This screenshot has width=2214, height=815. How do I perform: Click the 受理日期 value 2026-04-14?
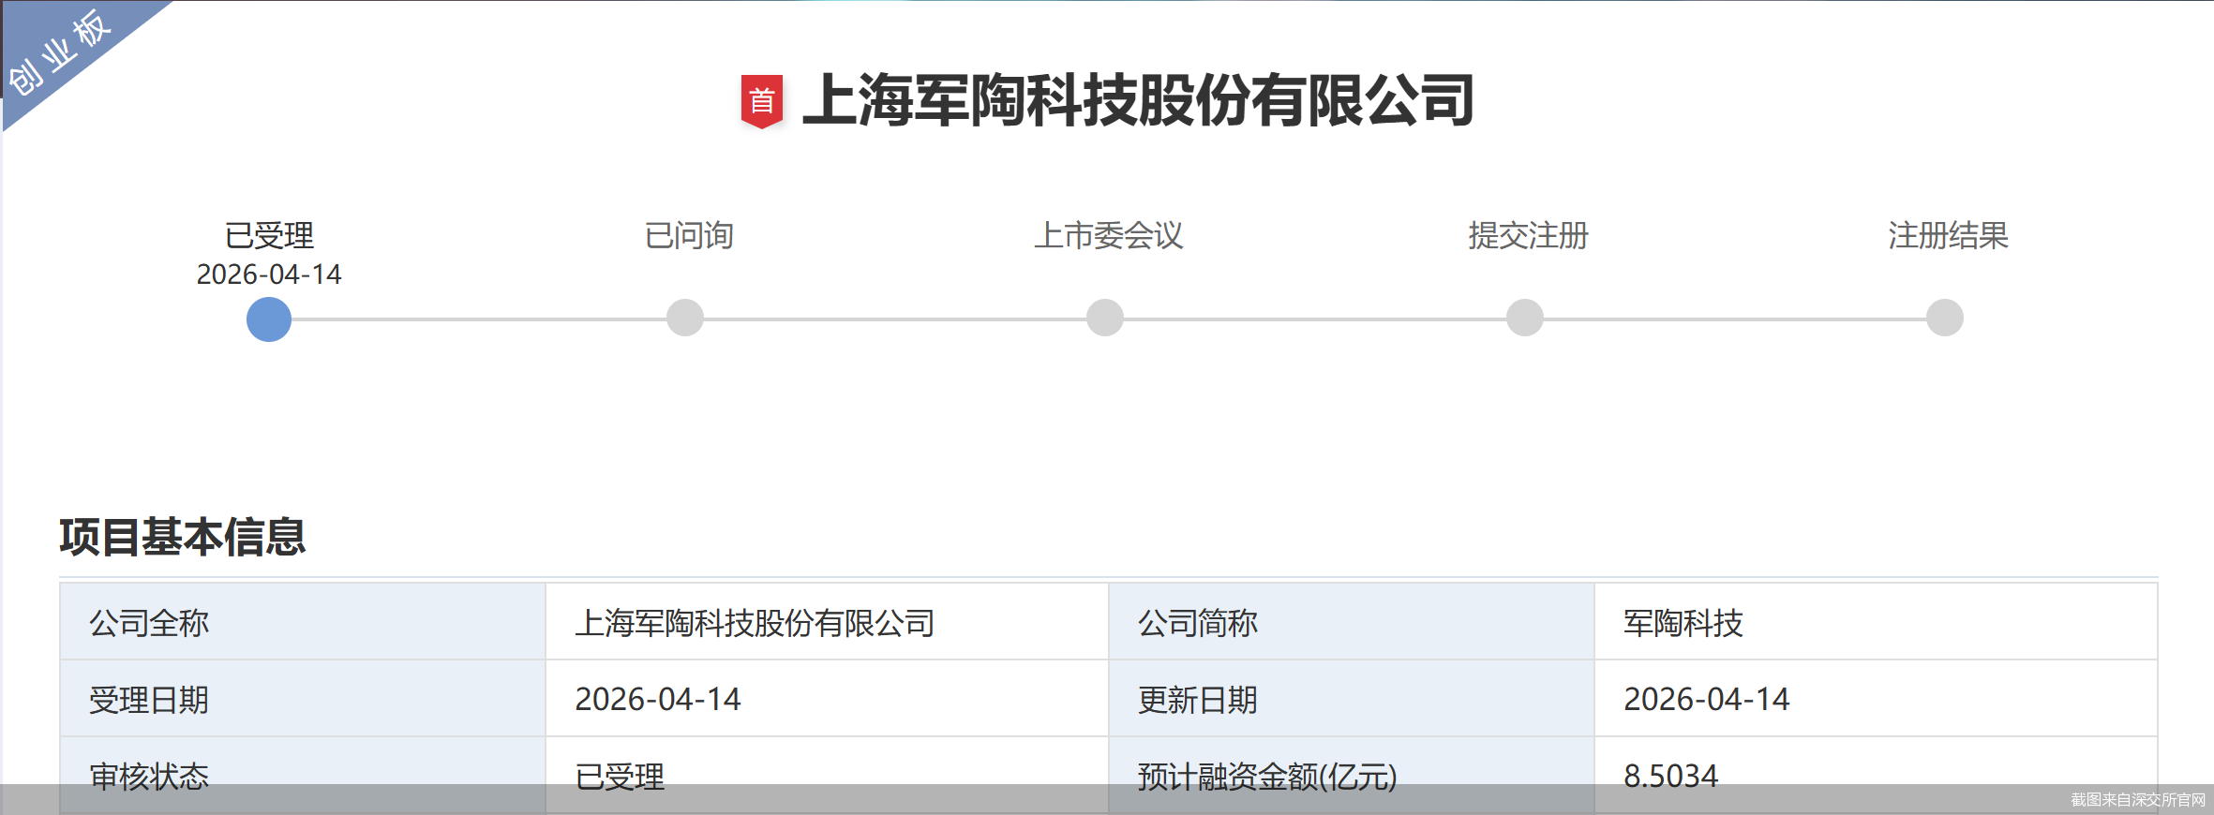pos(658,700)
